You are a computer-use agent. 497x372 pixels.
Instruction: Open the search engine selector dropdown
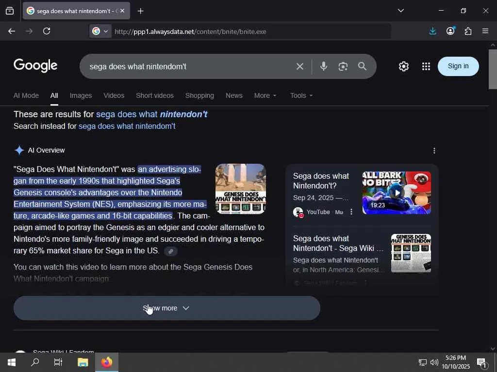point(100,31)
